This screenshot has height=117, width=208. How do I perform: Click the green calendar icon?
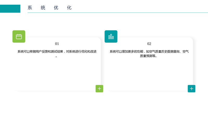[x=19, y=36]
